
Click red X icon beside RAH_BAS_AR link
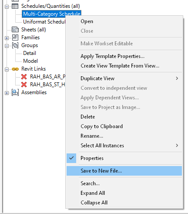click(24, 77)
